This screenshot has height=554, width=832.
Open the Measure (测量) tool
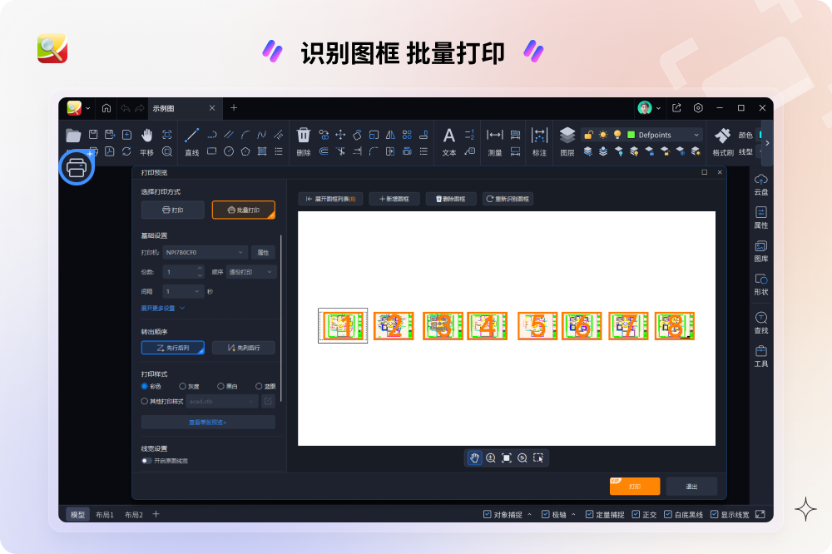(x=495, y=134)
